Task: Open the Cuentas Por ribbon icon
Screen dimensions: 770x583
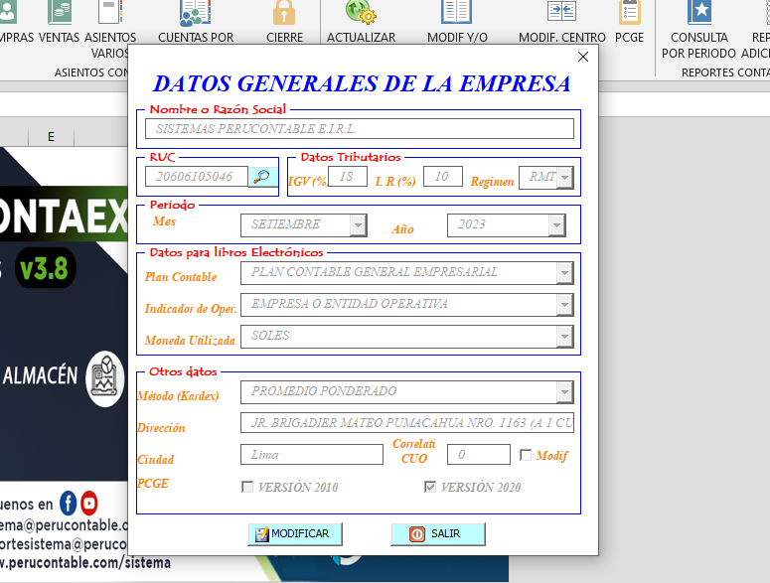Action: [196, 14]
